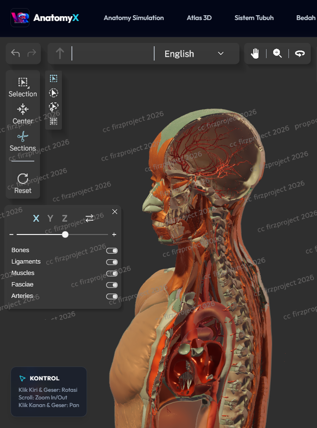Image resolution: width=317 pixels, height=428 pixels.
Task: Open the Sistem Tubuh menu item
Action: pos(254,18)
